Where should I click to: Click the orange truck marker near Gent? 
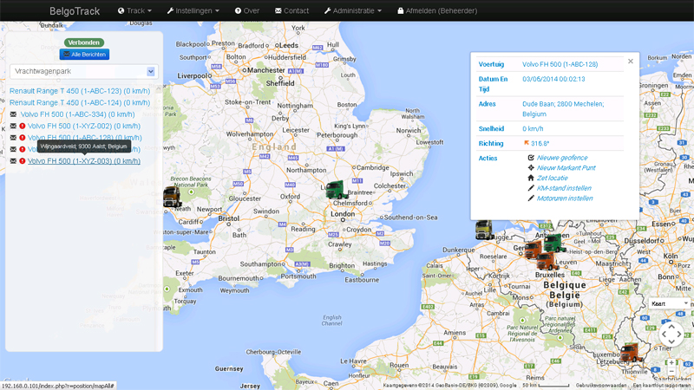533,250
